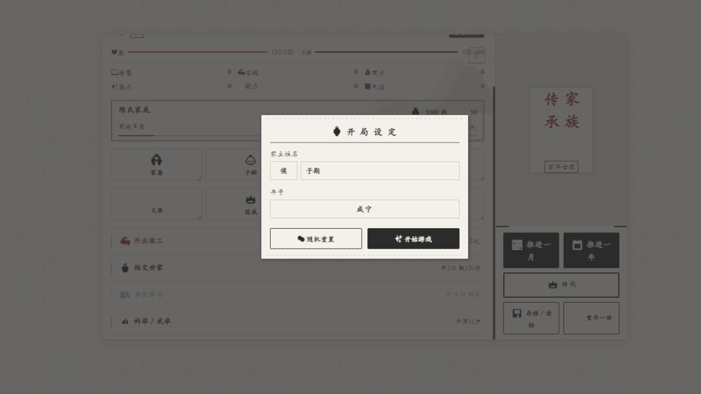Screen dimensions: 701x394
Task: Click the dark stamina bar showing 100/100
Action: [386, 52]
